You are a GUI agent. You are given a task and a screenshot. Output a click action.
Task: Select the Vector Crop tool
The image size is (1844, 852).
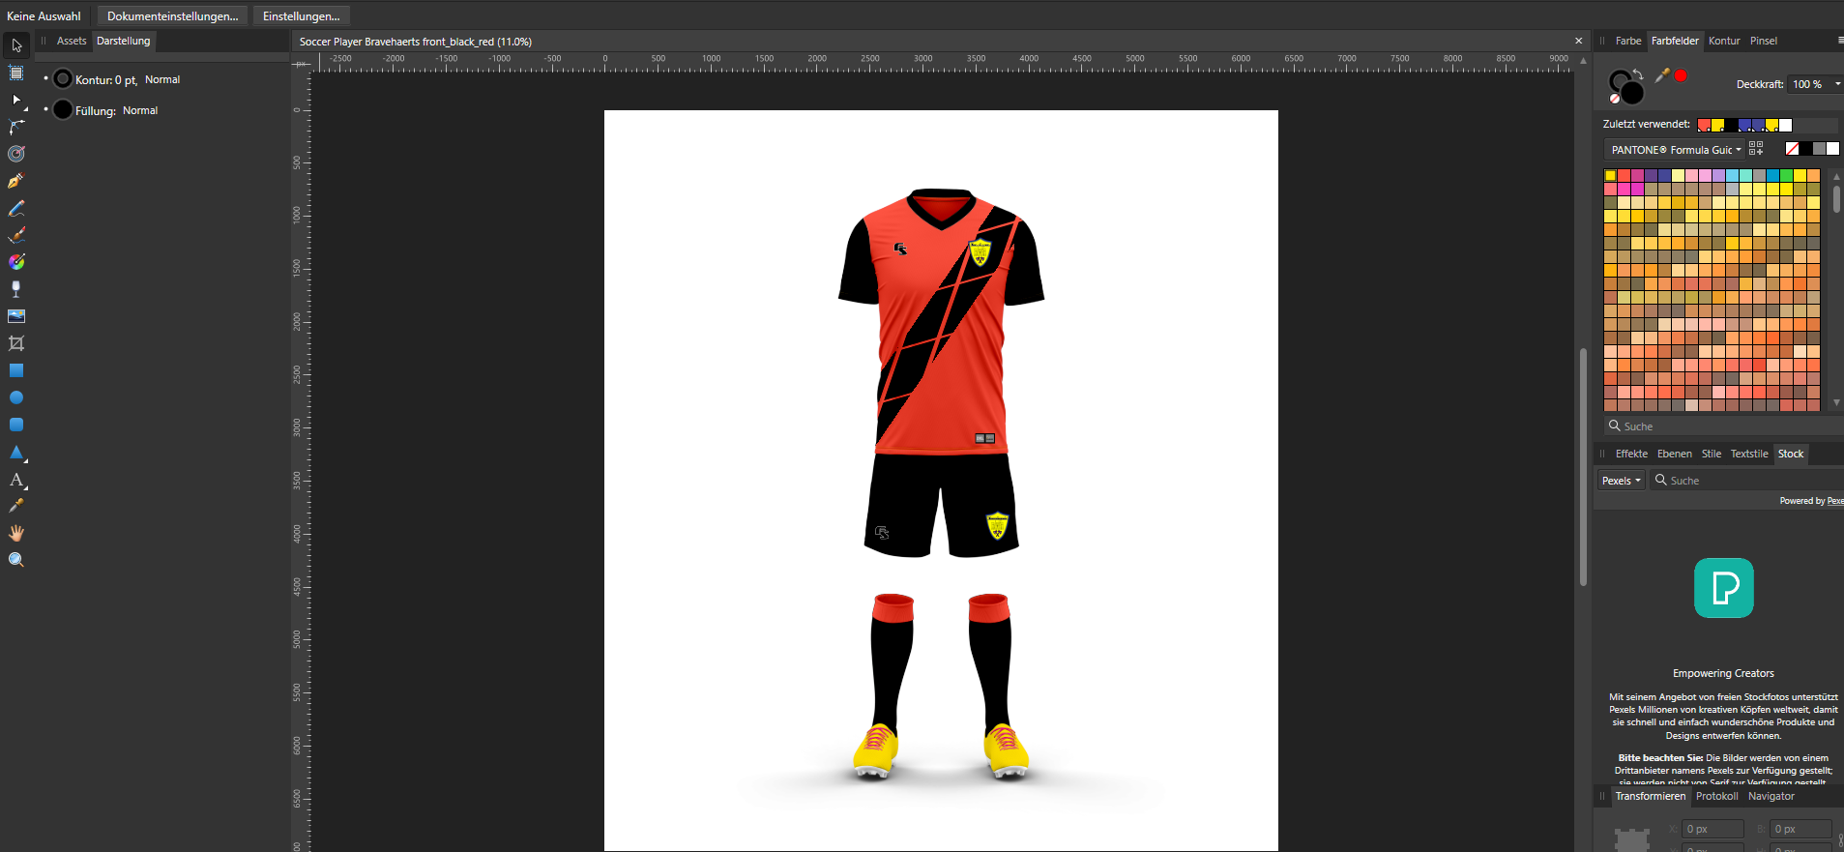click(16, 343)
